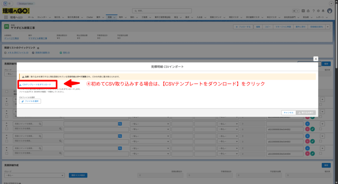Toggle the select-all checkbox in the table header
The image size is (338, 184).
7,92
